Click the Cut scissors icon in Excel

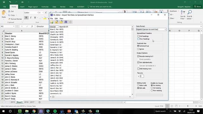tap(9, 11)
